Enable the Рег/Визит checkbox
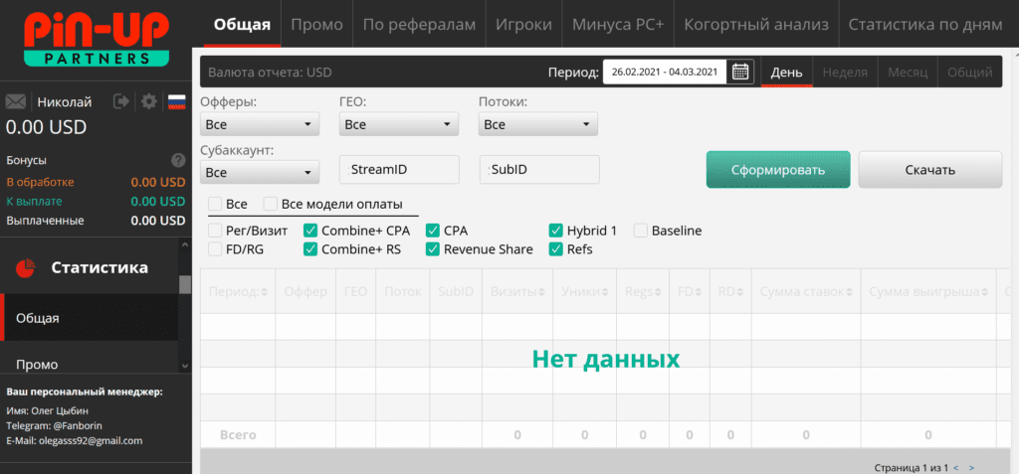The height and width of the screenshot is (474, 1019). pos(215,231)
